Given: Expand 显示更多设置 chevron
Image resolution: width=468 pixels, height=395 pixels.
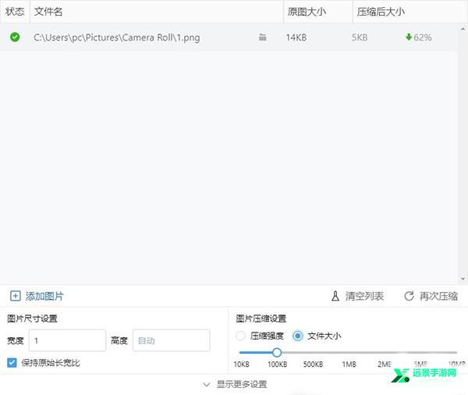Looking at the screenshot, I should 206,384.
